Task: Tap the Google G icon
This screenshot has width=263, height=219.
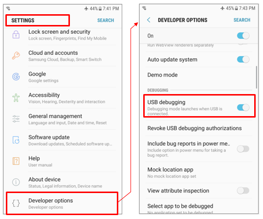Action: (16, 76)
